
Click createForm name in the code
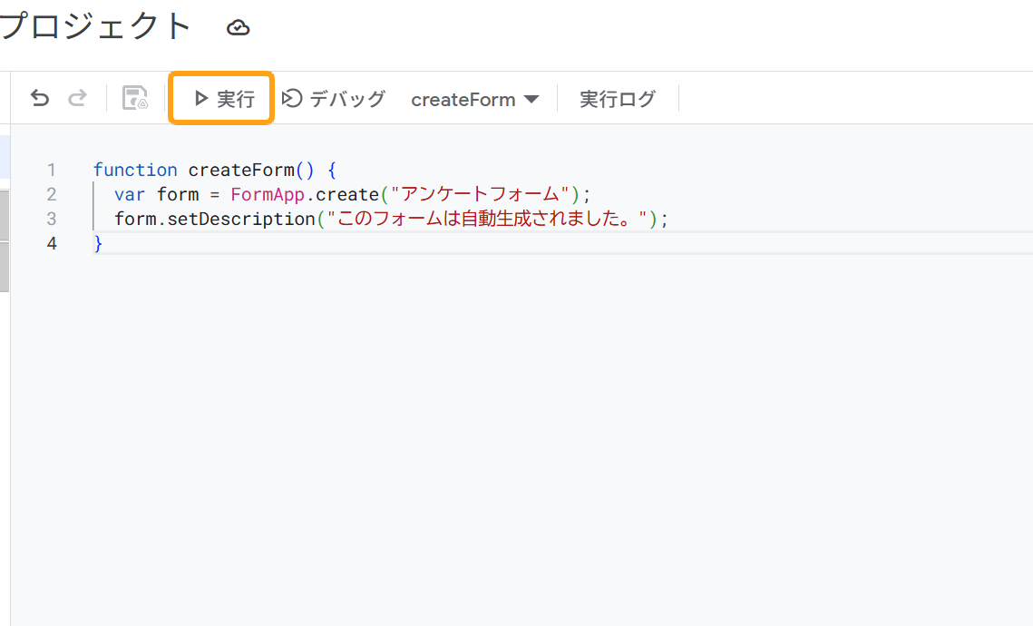[242, 170]
